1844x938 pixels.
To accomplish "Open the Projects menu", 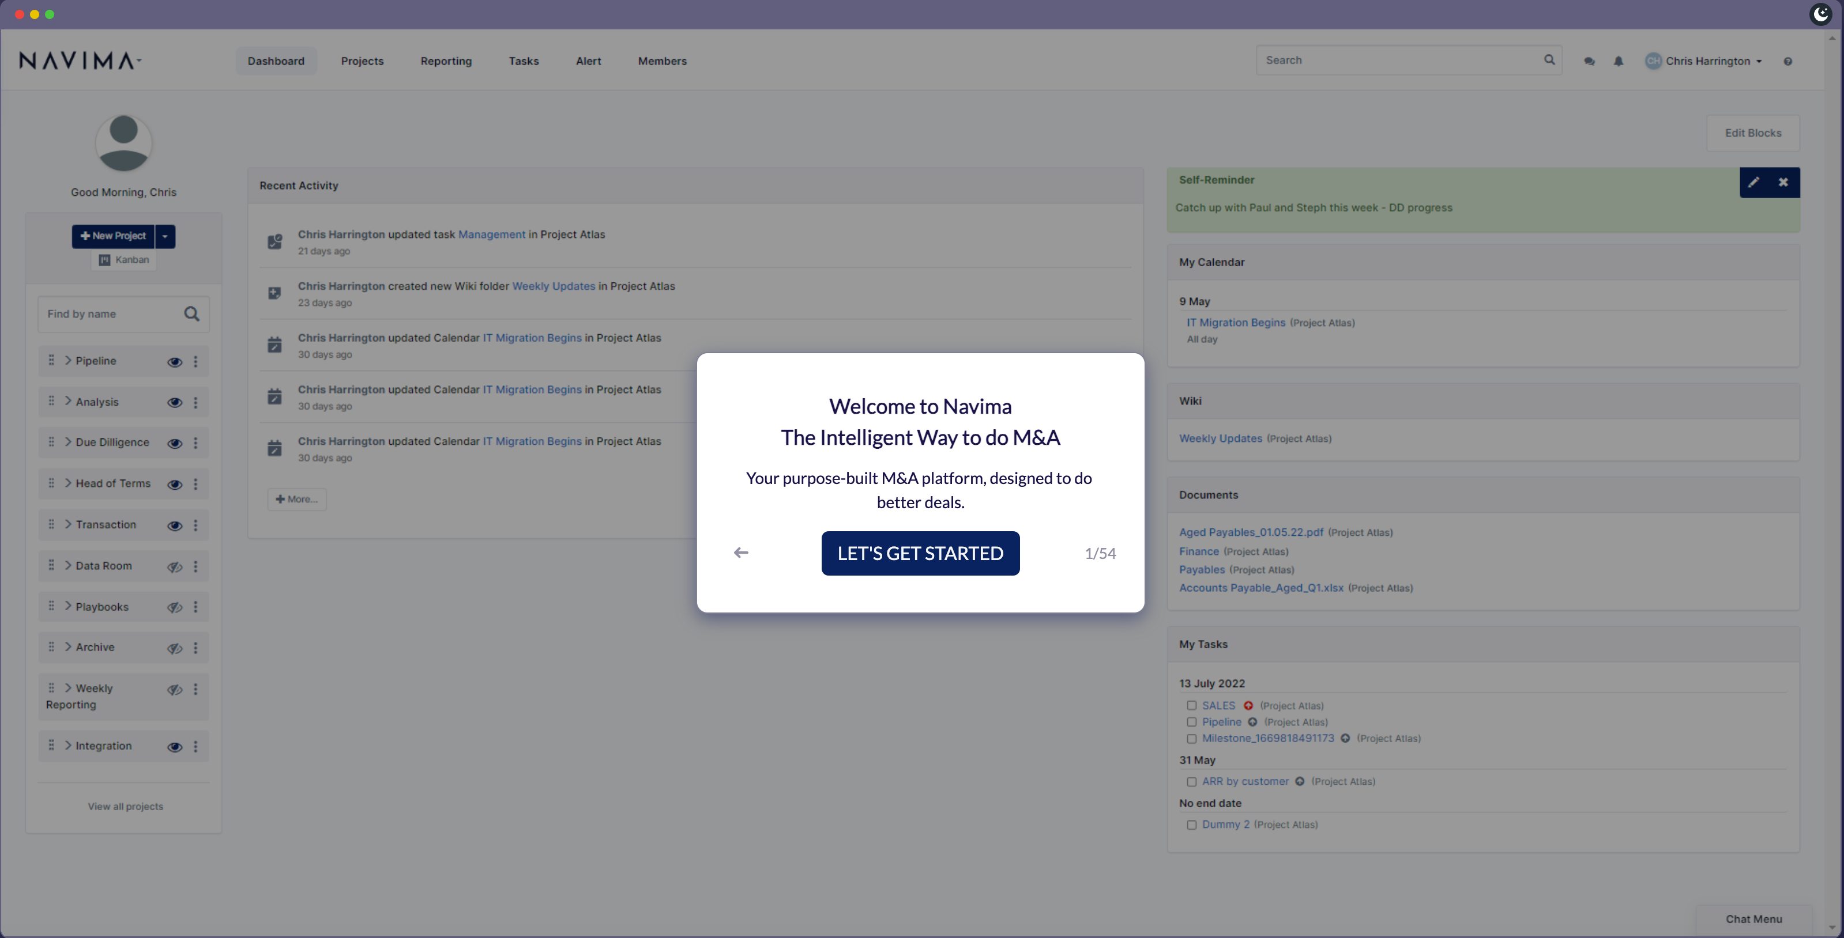I will [362, 62].
